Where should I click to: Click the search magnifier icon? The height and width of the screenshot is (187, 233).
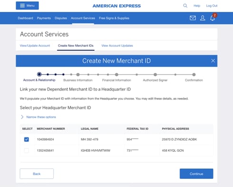pos(185,6)
